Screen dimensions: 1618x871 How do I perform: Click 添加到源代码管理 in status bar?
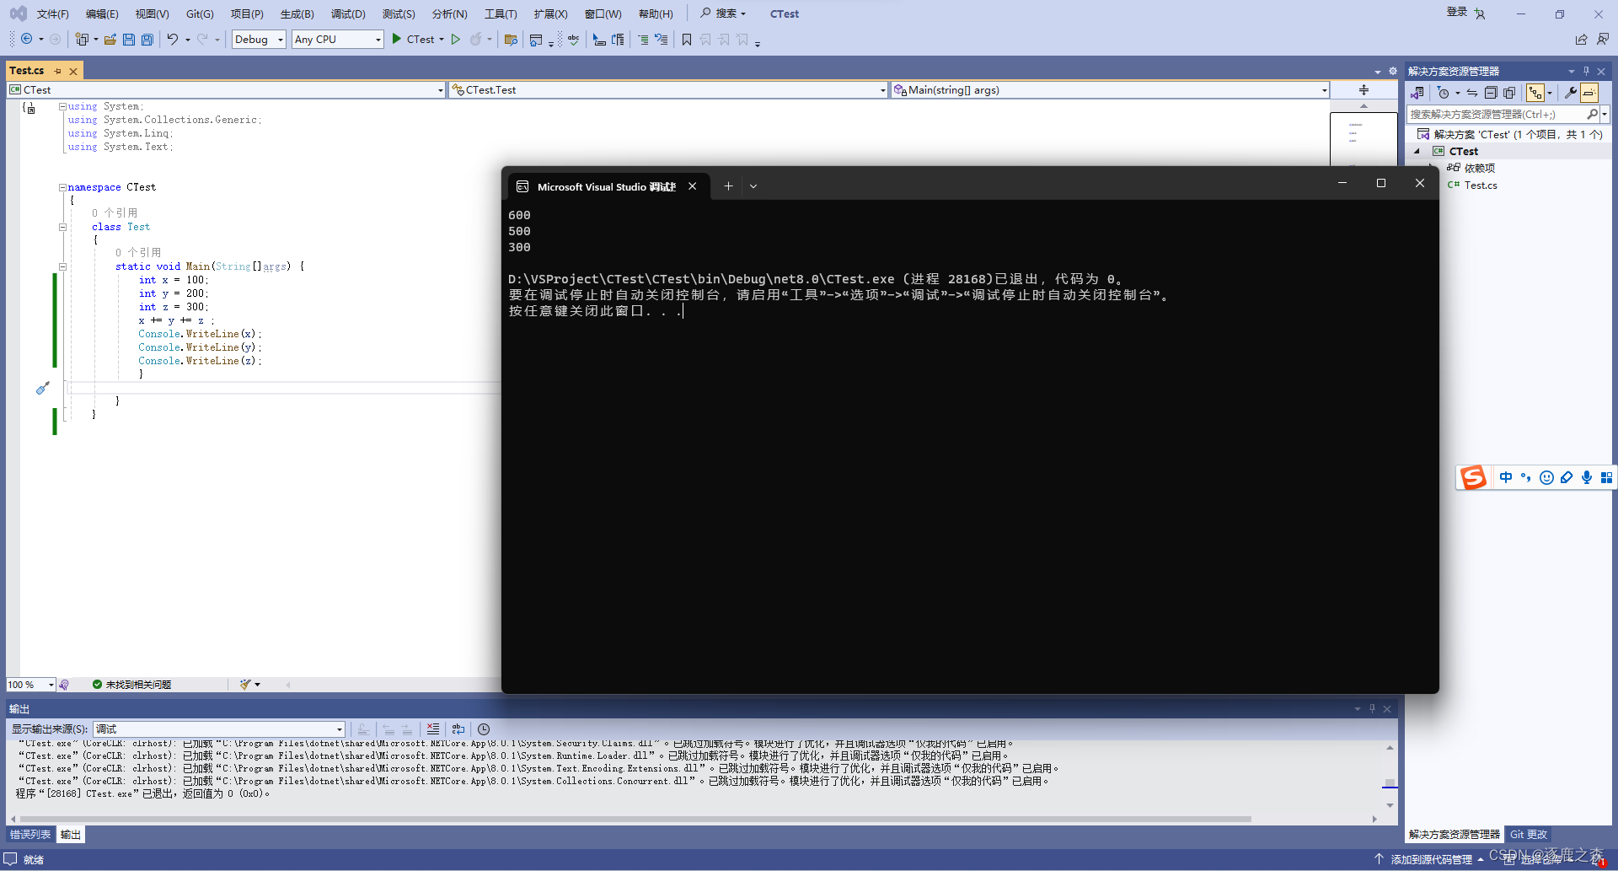pyautogui.click(x=1431, y=859)
